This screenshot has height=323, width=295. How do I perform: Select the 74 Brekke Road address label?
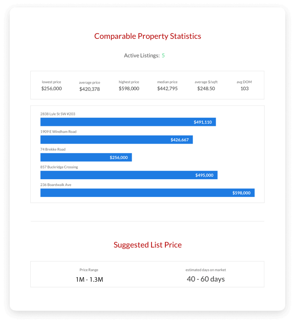[53, 149]
